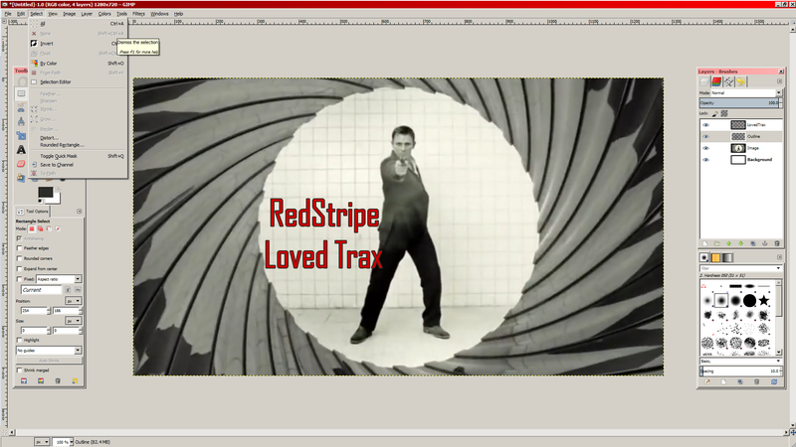Viewport: 796px width, 447px height.
Task: Choose Invert from the Select menu
Action: click(x=47, y=44)
